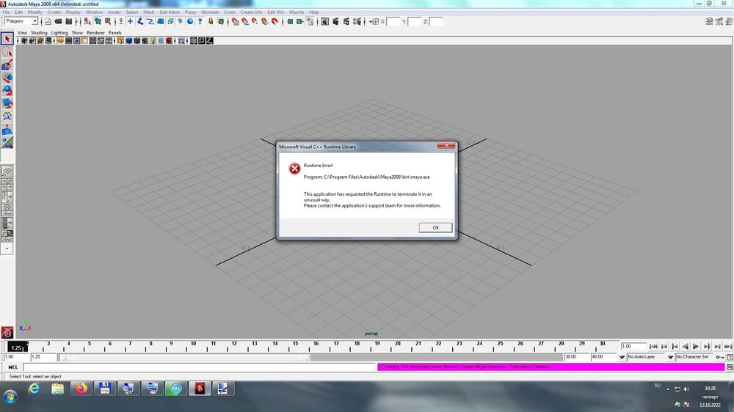Open the Shading panel menu
734x412 pixels.
point(39,33)
